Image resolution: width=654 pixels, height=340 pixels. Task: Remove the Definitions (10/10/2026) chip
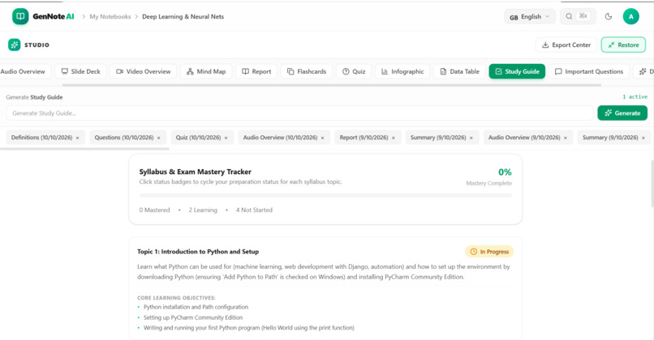pos(78,138)
